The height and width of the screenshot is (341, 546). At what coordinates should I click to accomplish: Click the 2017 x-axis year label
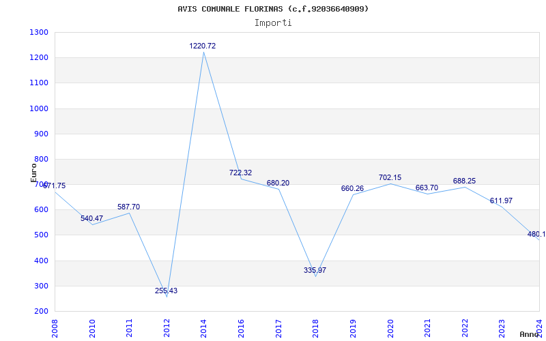click(x=278, y=328)
